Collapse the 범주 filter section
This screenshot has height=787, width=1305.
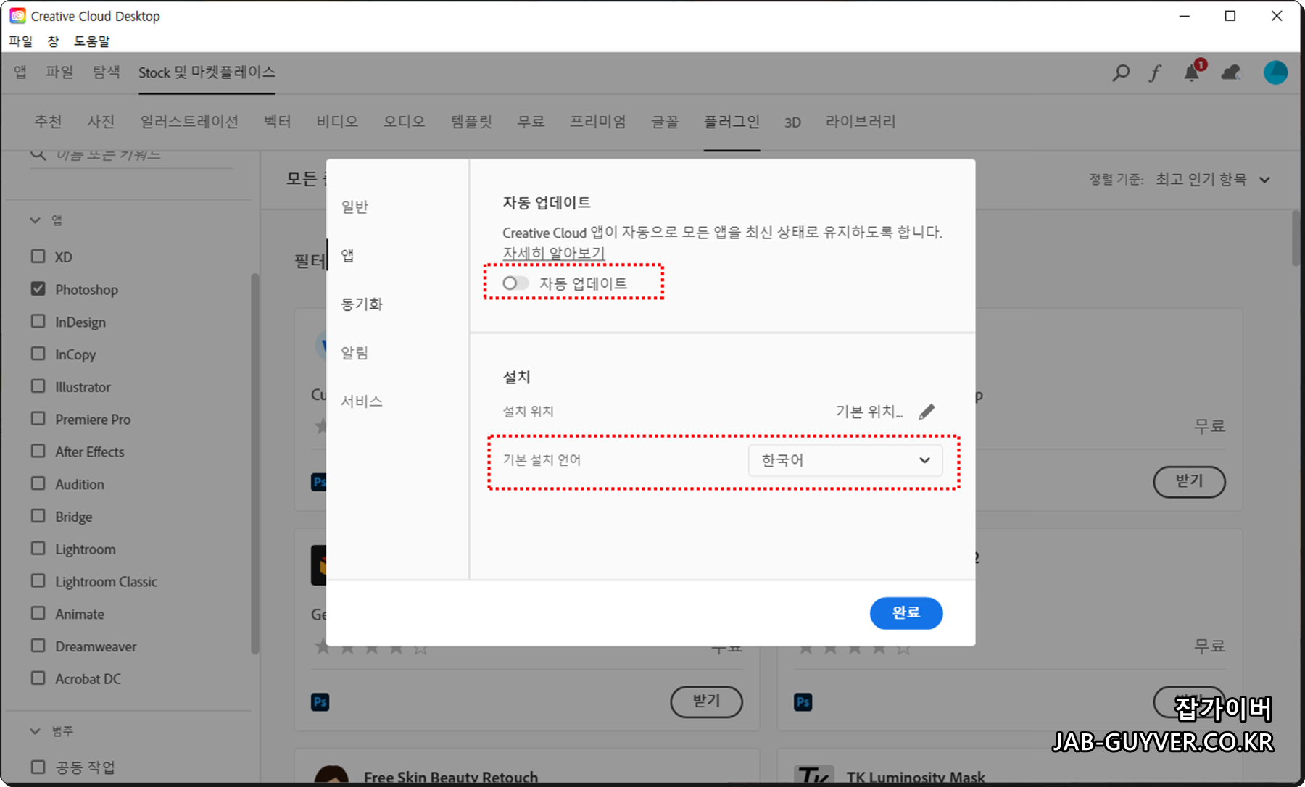tap(35, 731)
